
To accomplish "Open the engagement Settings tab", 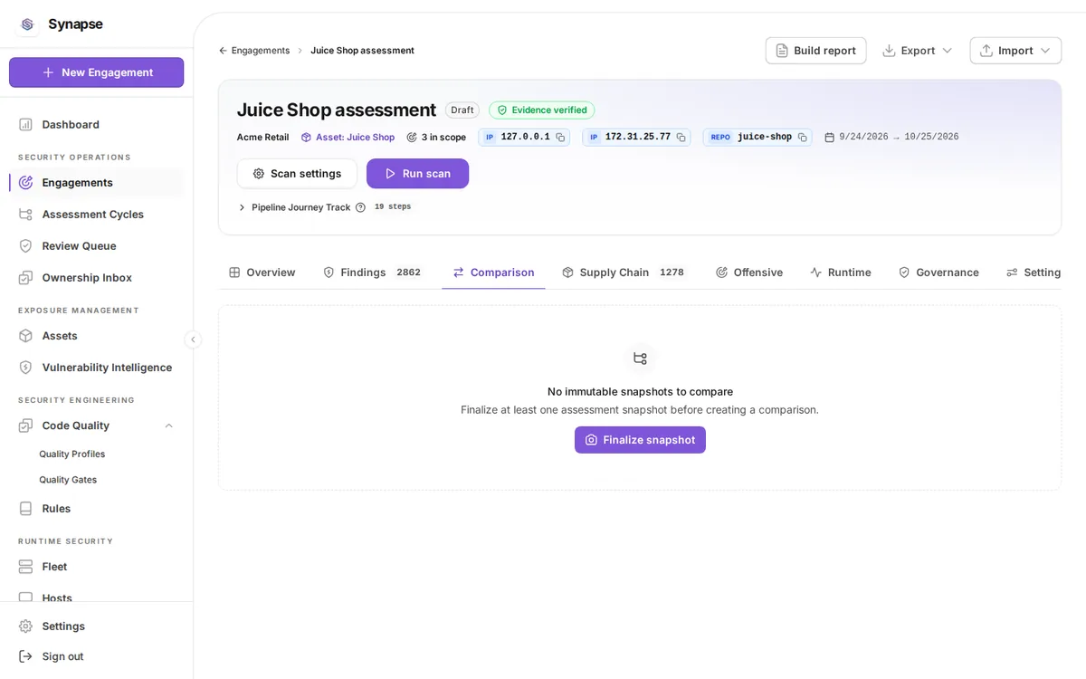I will pyautogui.click(x=1034, y=273).
